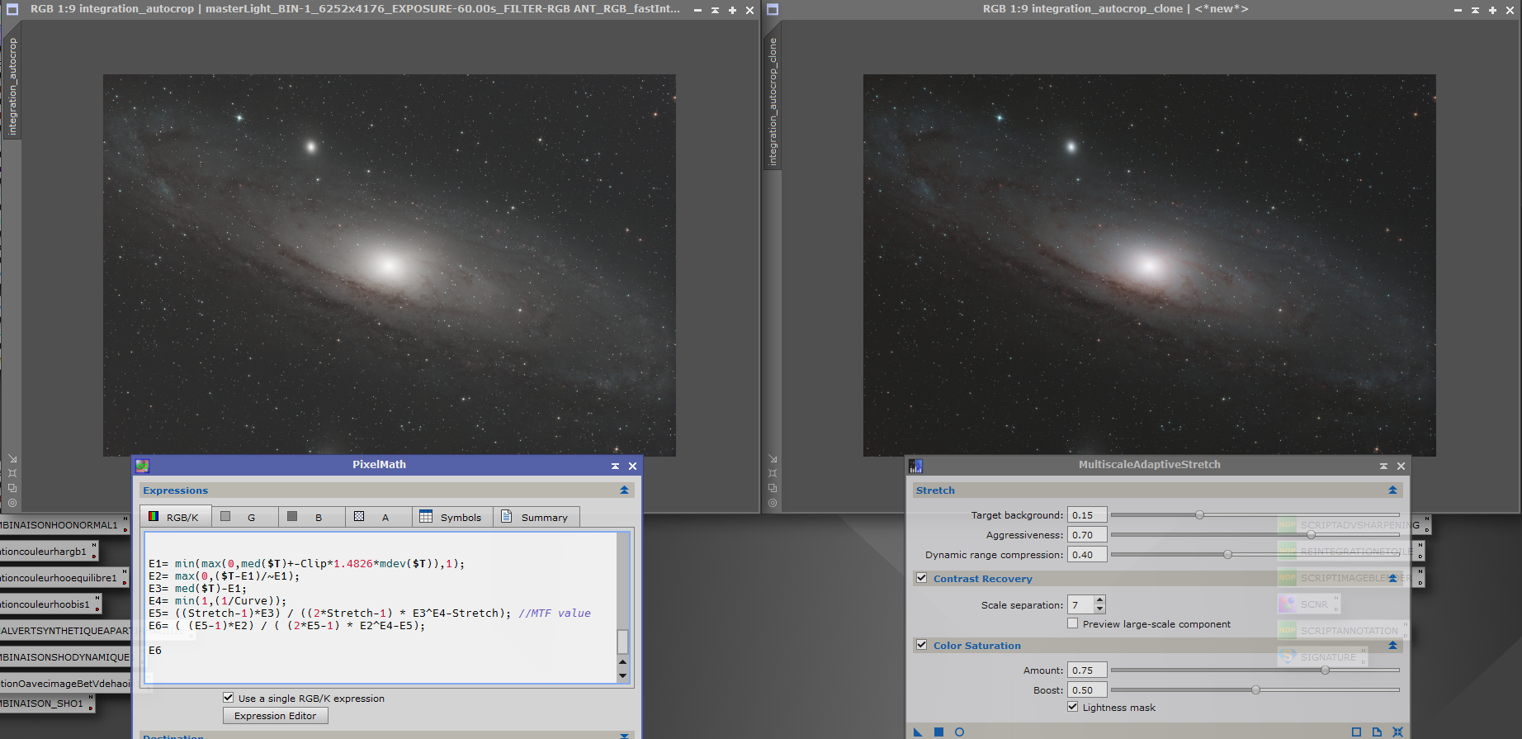Shade the integration_autocrop_clone image window
Viewport: 1522px width, 739px height.
click(x=1475, y=10)
